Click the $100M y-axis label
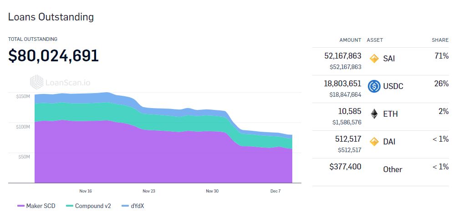 (x=23, y=127)
